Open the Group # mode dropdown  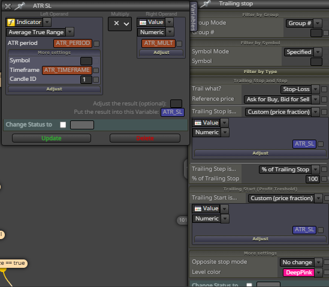318,23
